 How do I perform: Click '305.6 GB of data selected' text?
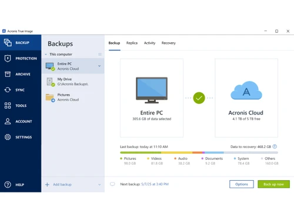coord(152,119)
